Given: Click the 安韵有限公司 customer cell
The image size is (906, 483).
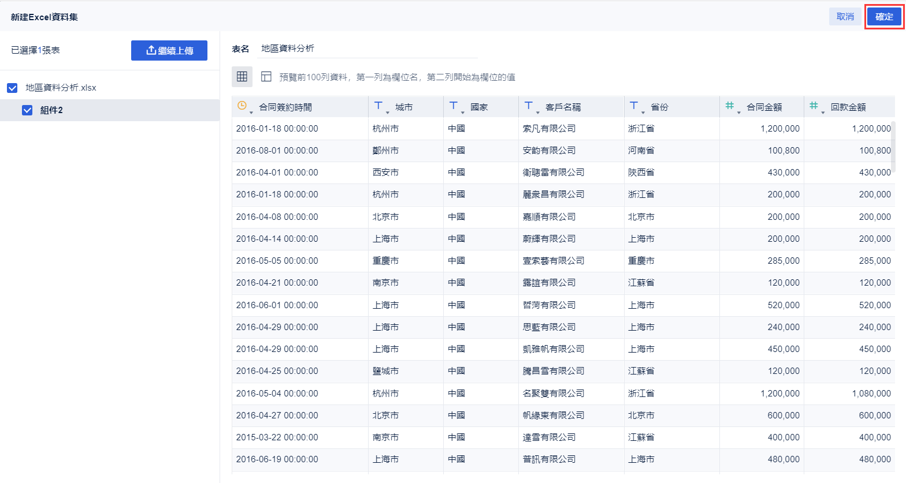Looking at the screenshot, I should pos(571,151).
